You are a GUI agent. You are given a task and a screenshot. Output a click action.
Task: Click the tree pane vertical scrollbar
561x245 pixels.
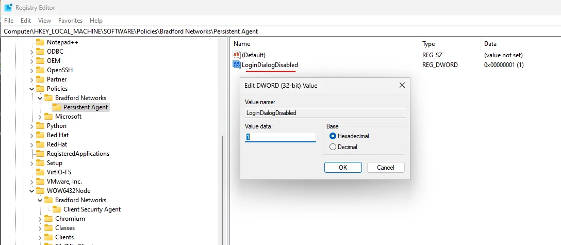pyautogui.click(x=223, y=190)
